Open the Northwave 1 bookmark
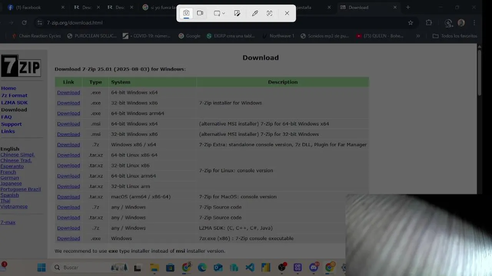The height and width of the screenshot is (276, 492). click(x=278, y=36)
